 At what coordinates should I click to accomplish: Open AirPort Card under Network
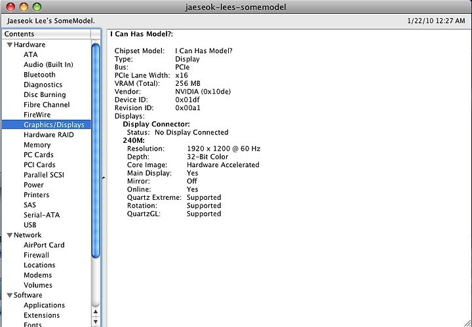pyautogui.click(x=45, y=245)
